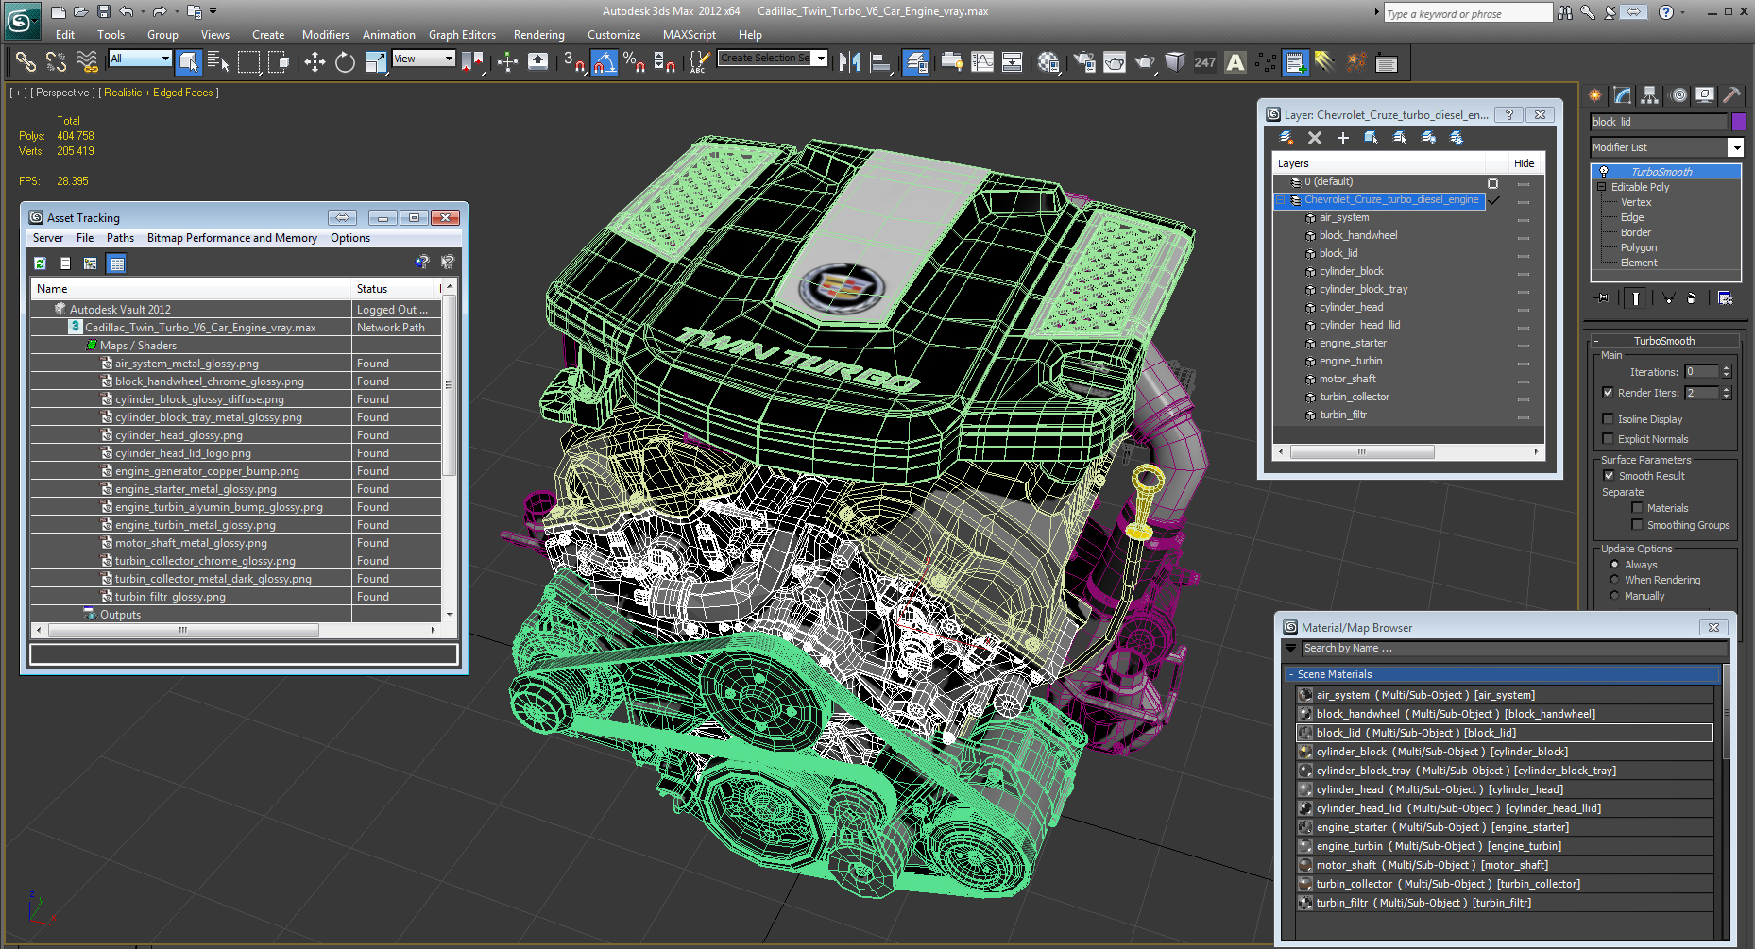Toggle the Render Iters checkbox
Screen dimensions: 1755x949
(x=1608, y=393)
